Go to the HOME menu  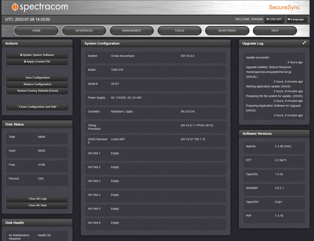point(37,31)
